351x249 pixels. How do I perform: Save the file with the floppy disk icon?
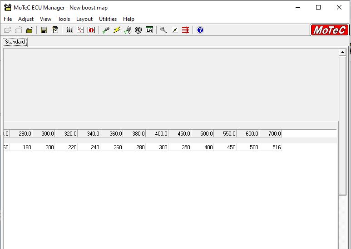tap(44, 30)
